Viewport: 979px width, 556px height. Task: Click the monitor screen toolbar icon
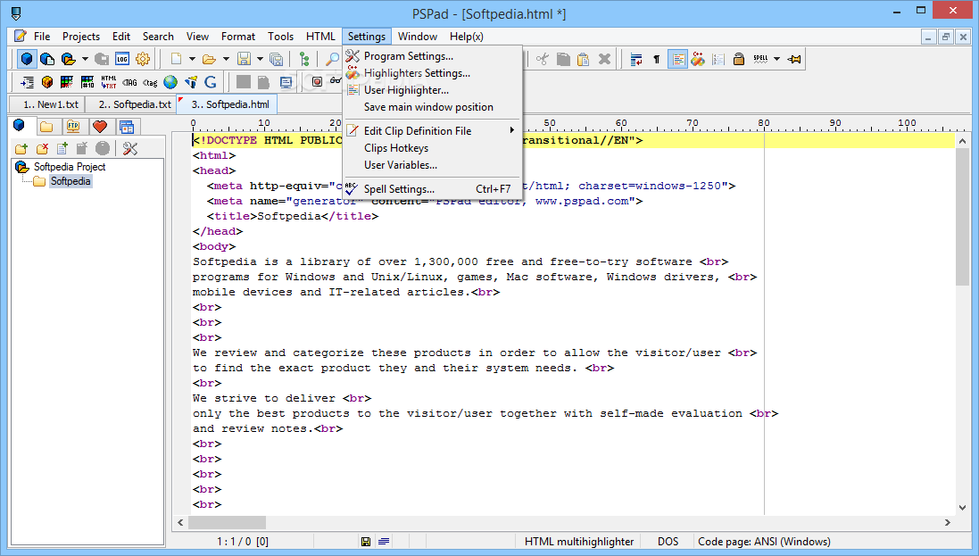(286, 82)
